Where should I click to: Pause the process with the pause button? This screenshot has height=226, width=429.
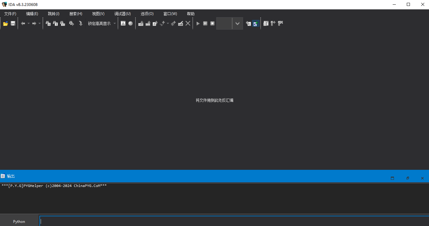click(205, 23)
